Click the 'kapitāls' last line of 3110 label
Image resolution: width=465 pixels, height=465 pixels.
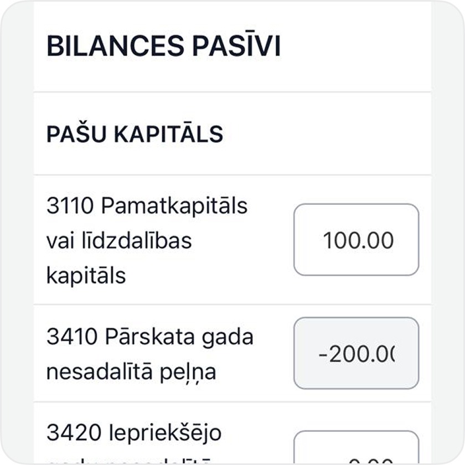(86, 275)
